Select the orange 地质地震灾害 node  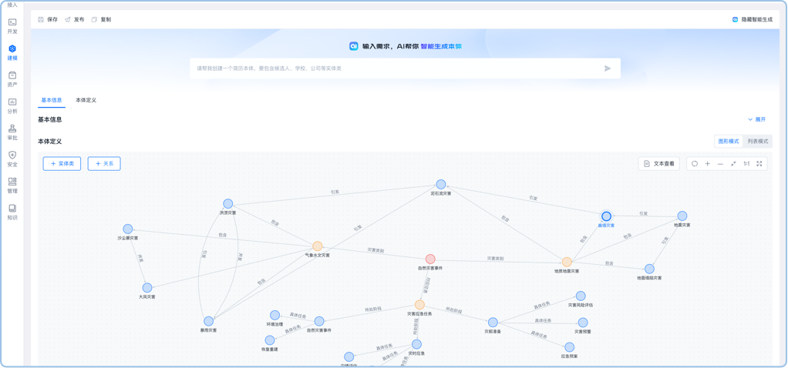tap(567, 262)
